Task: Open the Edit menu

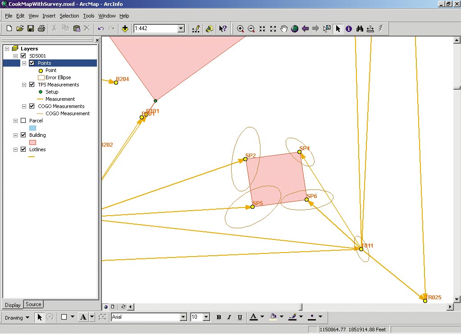Action: click(x=20, y=16)
